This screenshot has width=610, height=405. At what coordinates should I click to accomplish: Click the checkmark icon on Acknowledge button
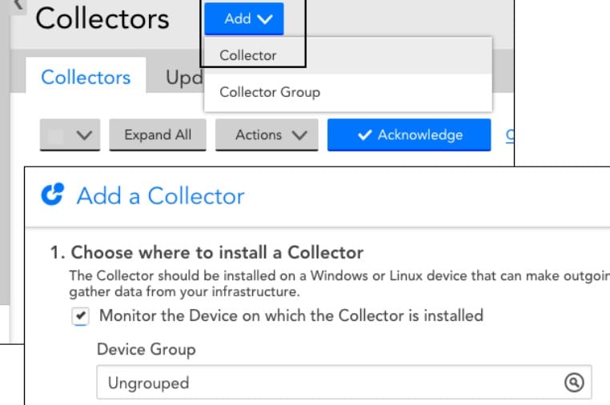pos(364,135)
